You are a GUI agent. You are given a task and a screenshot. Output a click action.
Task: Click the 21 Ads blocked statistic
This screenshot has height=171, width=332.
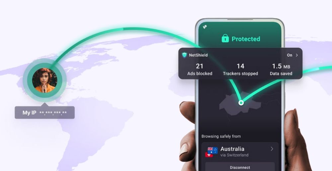(x=200, y=69)
